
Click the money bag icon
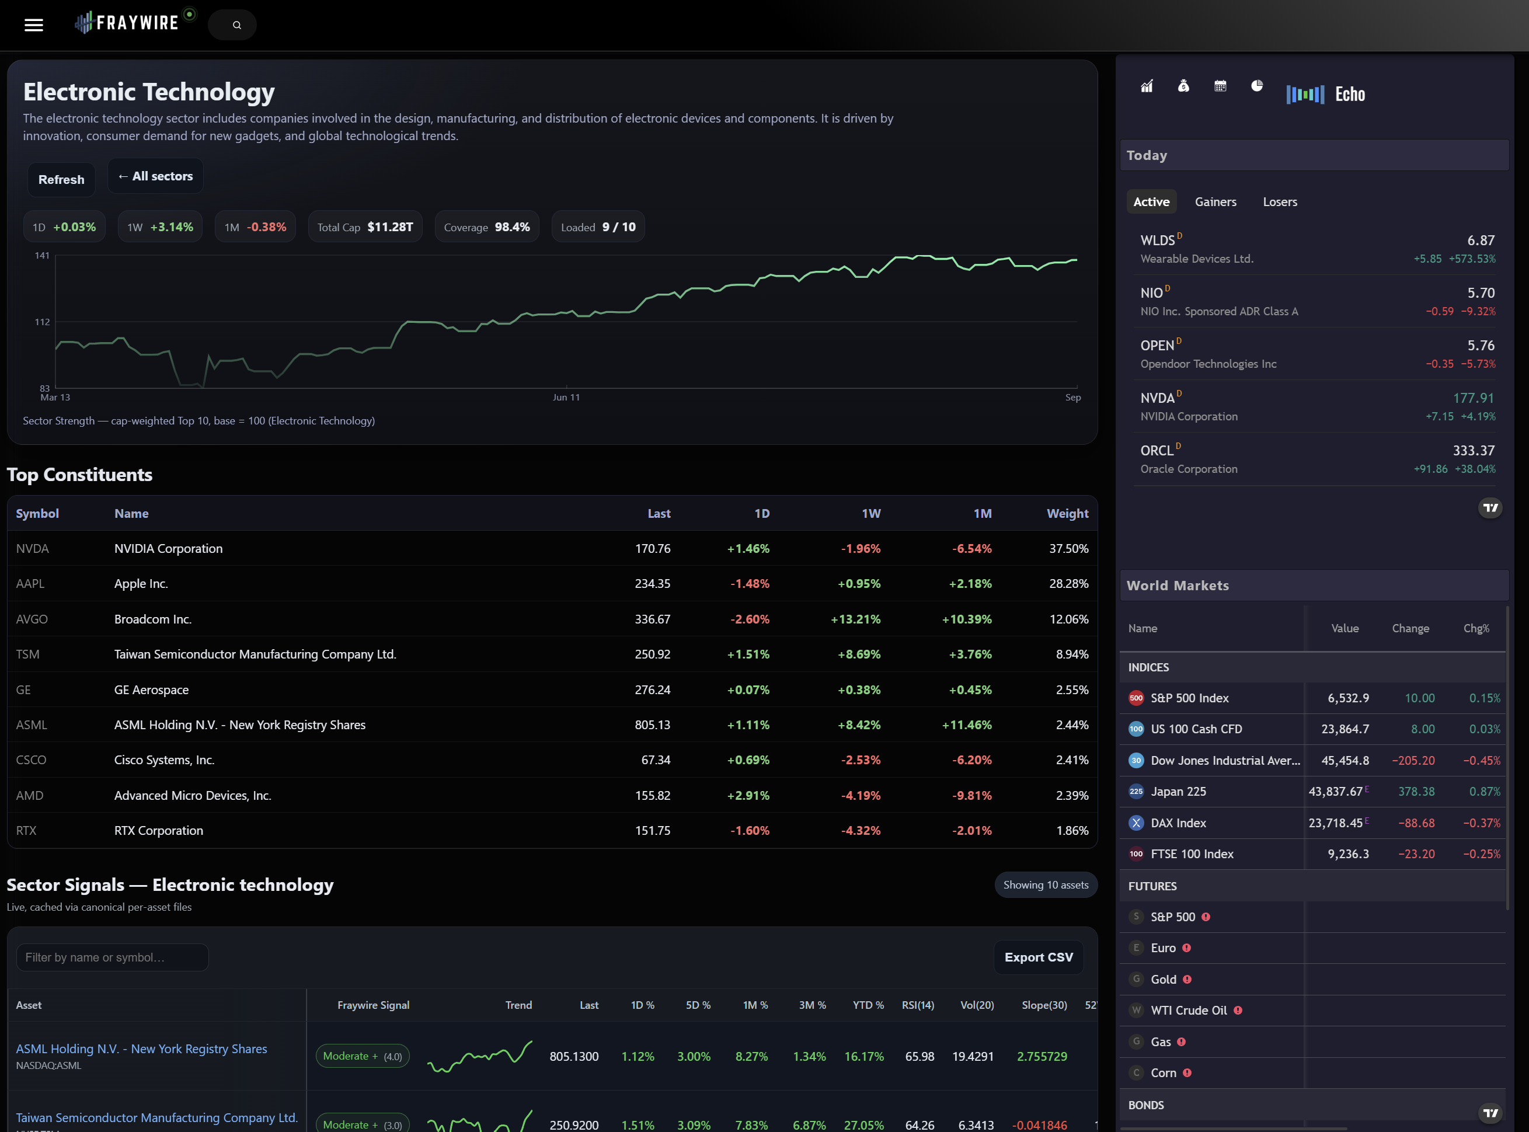[1183, 86]
